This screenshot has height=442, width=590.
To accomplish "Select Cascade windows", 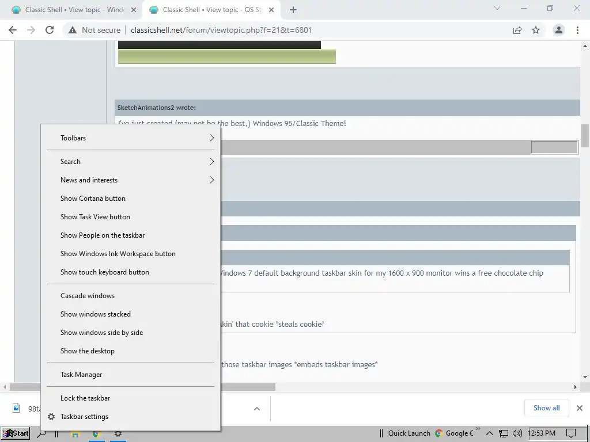I will coord(131,296).
